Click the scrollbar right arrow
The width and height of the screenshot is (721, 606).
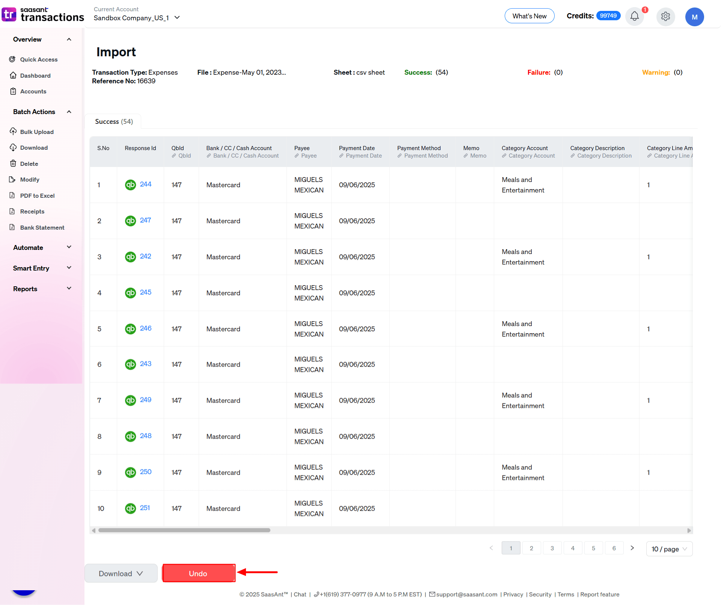[689, 530]
